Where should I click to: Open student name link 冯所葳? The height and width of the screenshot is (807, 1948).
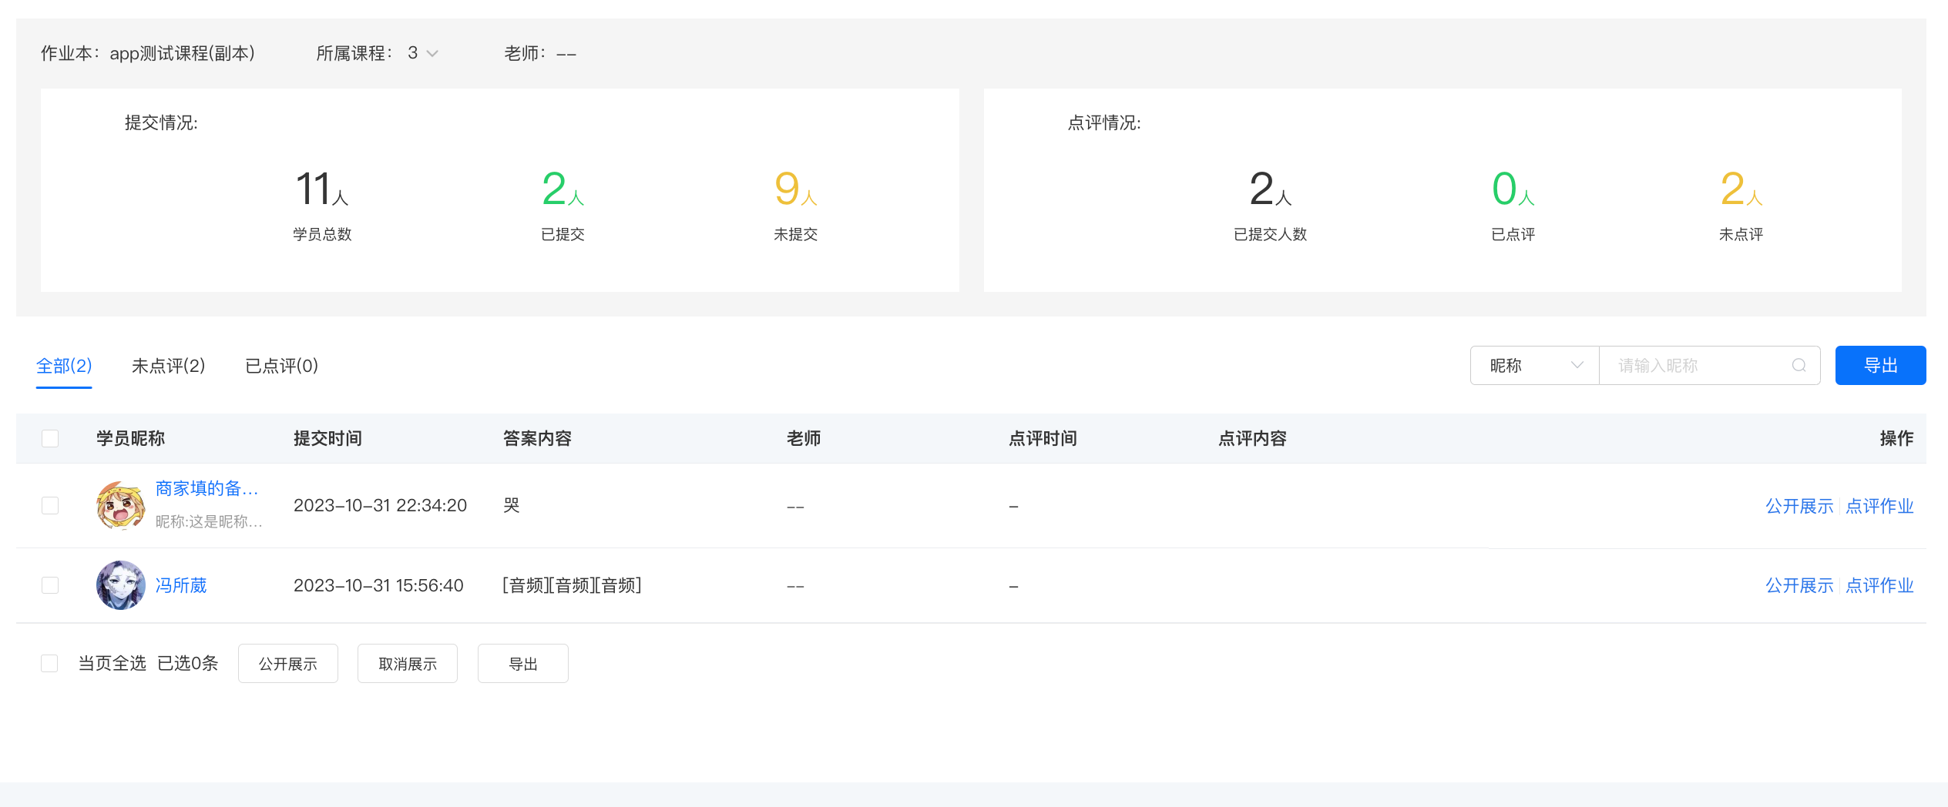(181, 585)
